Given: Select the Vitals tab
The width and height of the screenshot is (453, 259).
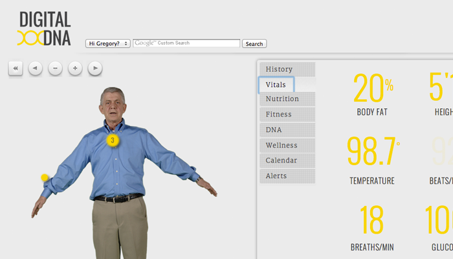Looking at the screenshot, I should point(276,85).
